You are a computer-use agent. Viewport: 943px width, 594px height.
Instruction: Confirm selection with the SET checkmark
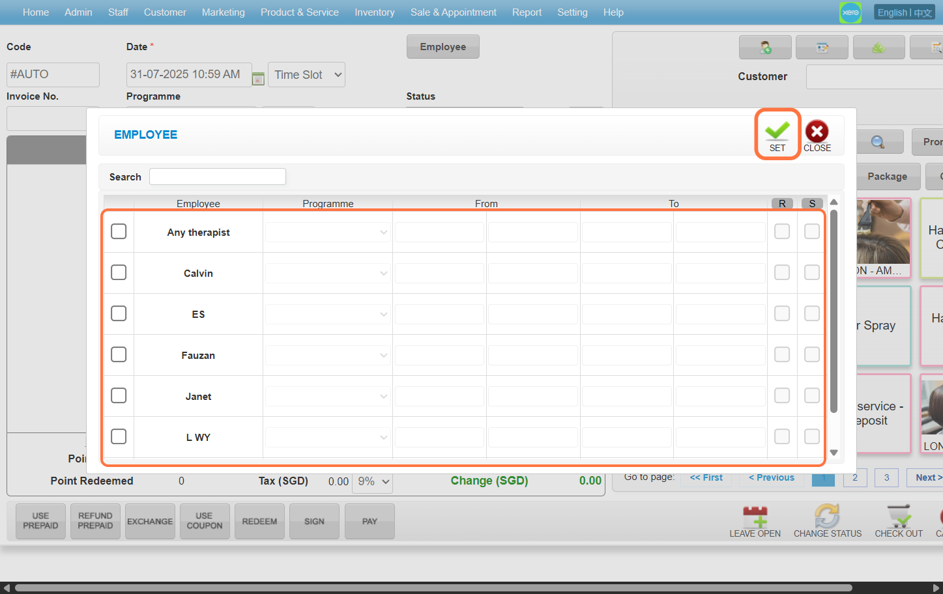pyautogui.click(x=777, y=135)
